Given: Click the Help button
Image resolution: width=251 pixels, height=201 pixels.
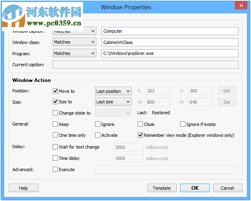Looking at the screenshot, I should point(23,188).
